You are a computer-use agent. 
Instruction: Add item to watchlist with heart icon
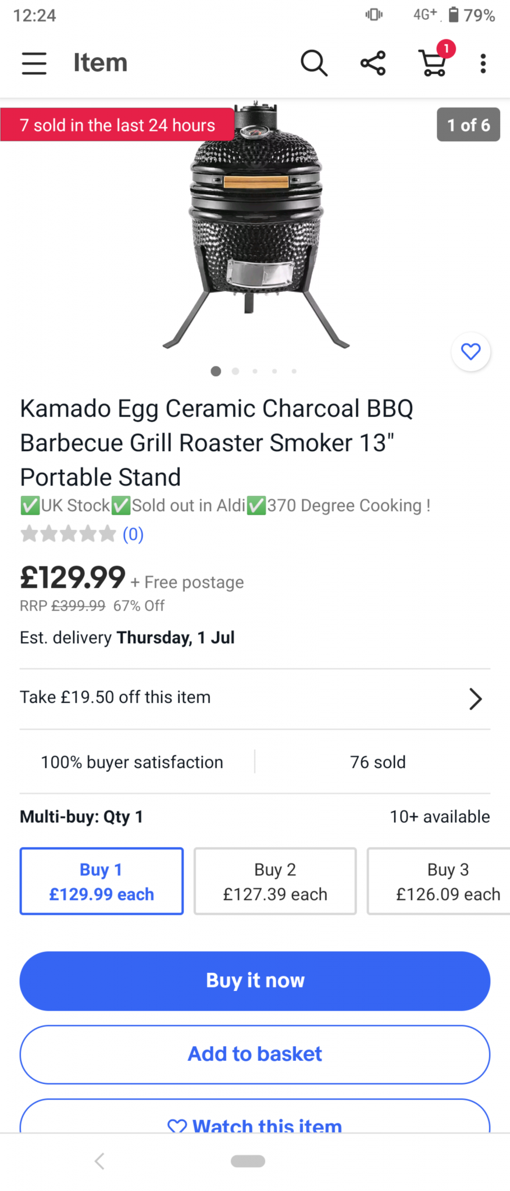(470, 351)
